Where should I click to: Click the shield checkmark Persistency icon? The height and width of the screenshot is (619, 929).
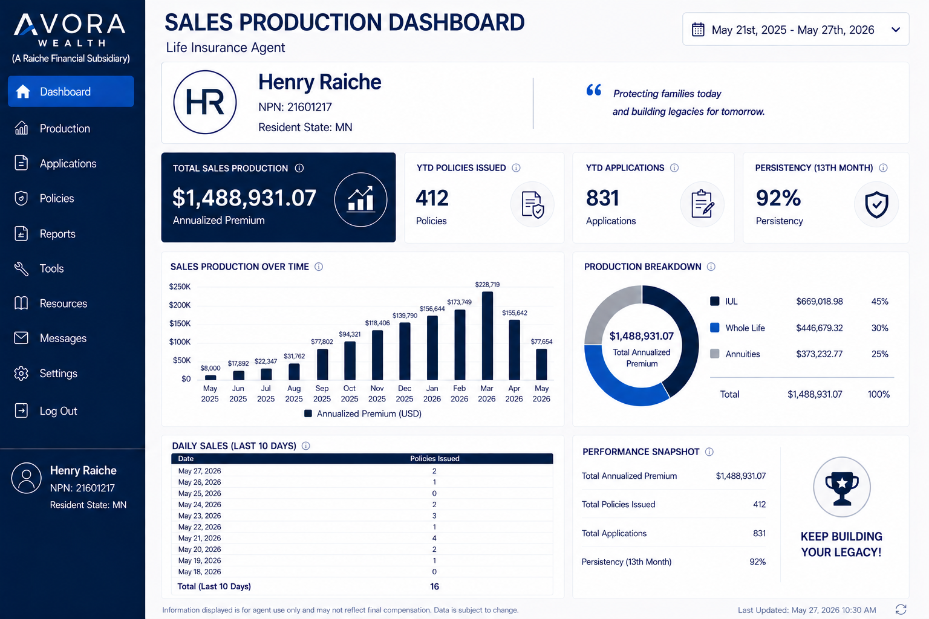876,204
